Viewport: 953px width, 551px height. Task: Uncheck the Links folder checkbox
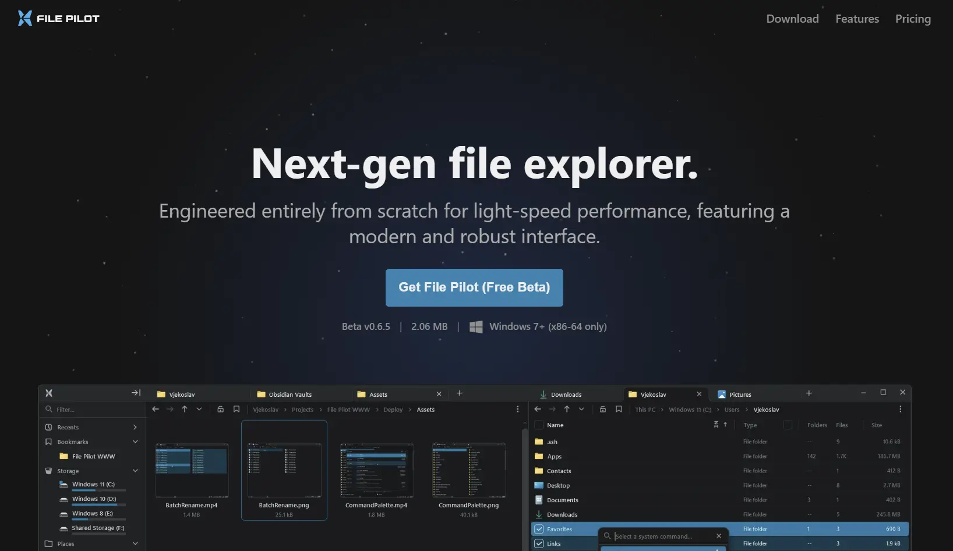tap(539, 543)
